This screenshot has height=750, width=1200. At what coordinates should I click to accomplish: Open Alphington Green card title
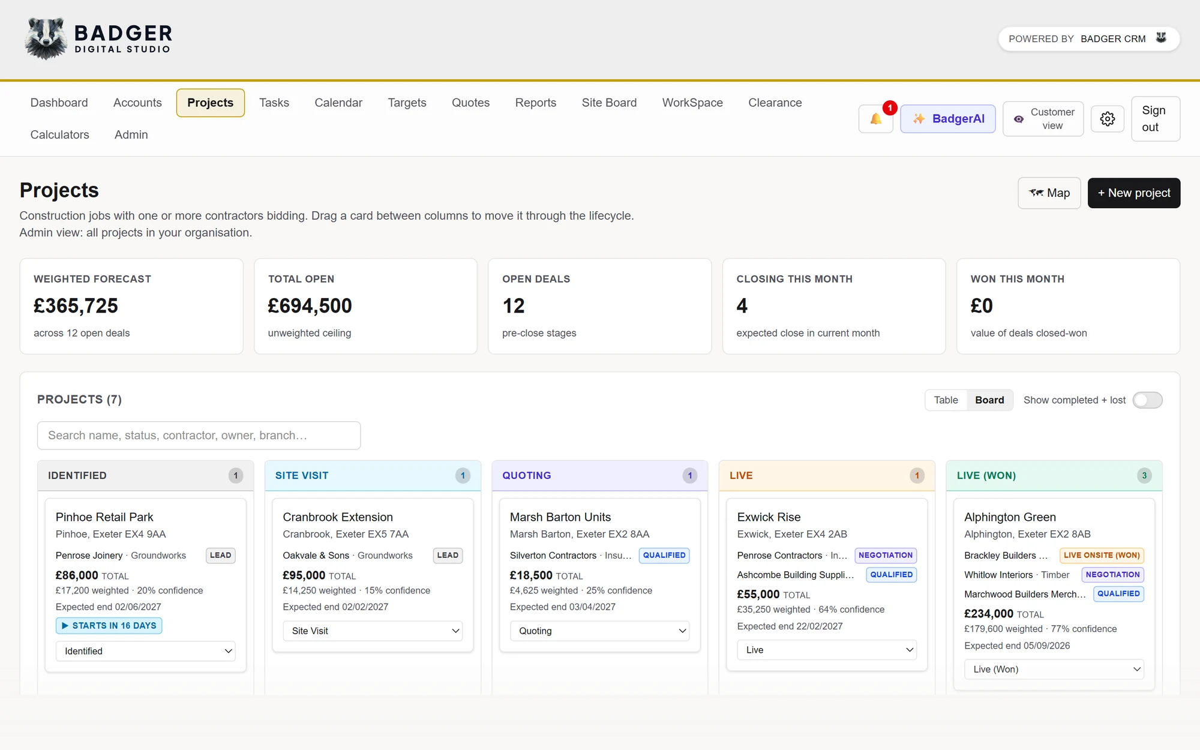[x=1010, y=517]
